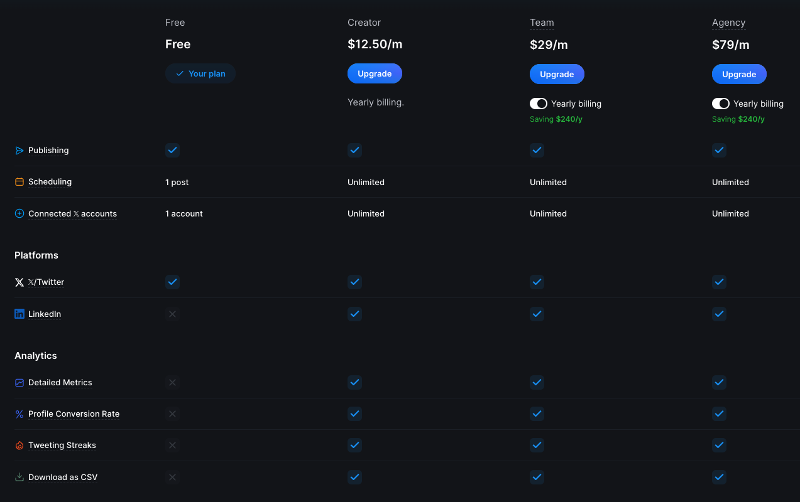Screen dimensions: 800x502
Task: Click the Tweeting Streaks flame icon
Action: 19,446
